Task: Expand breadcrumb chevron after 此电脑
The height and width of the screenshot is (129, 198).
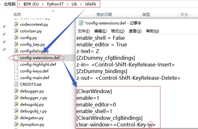Action: [19, 4]
